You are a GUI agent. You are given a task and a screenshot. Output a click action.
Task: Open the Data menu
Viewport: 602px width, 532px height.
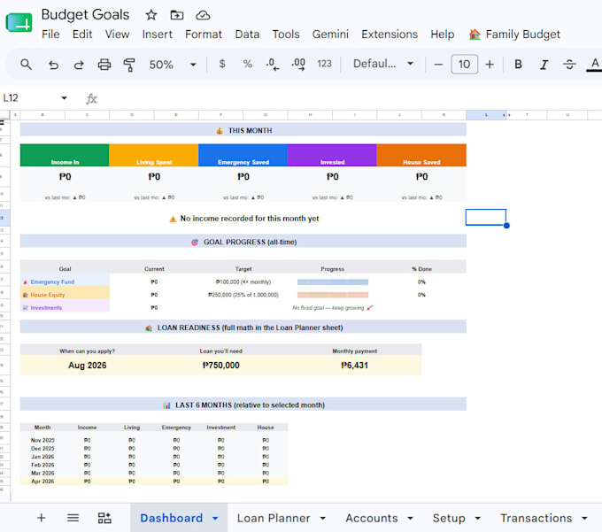point(247,35)
